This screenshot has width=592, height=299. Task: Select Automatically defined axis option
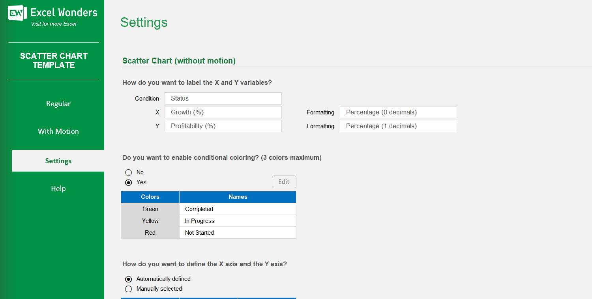point(129,279)
